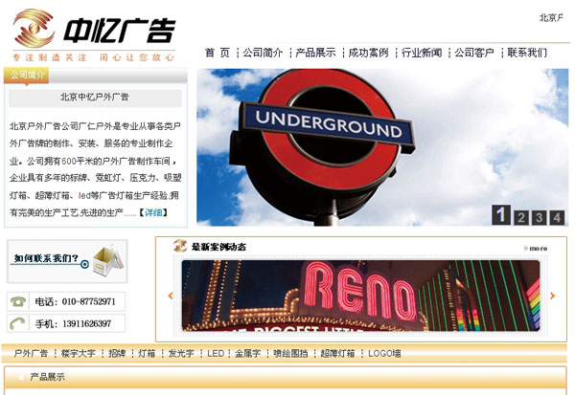Click the 手机: 13911626397 text

[73, 323]
